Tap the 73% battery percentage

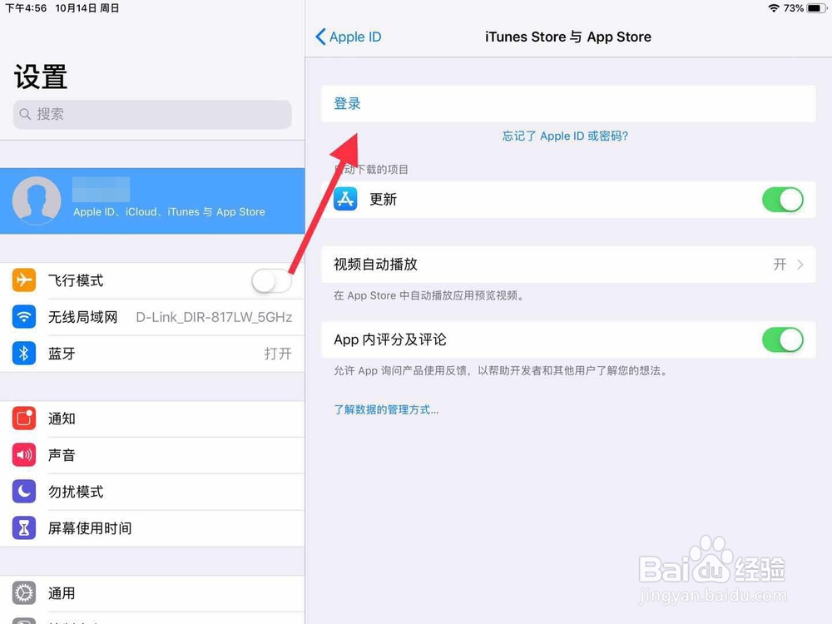pos(793,8)
